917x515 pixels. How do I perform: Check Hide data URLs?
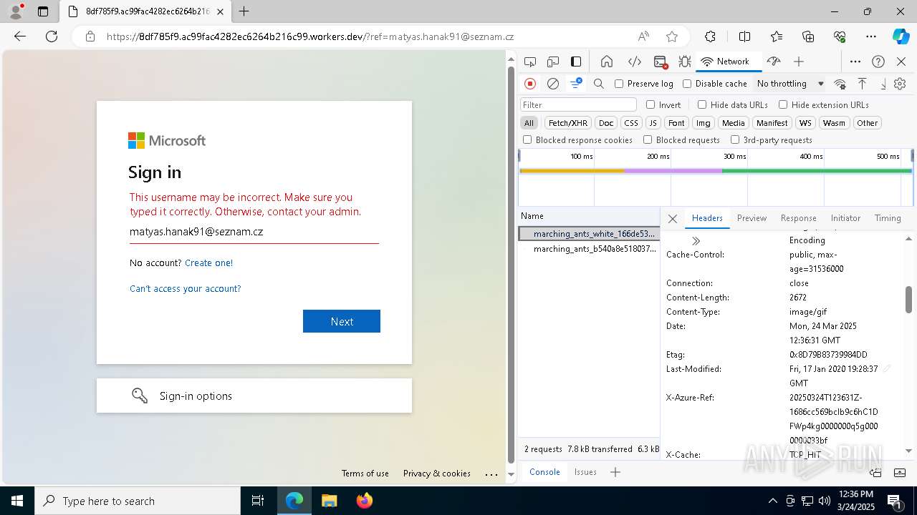(702, 104)
